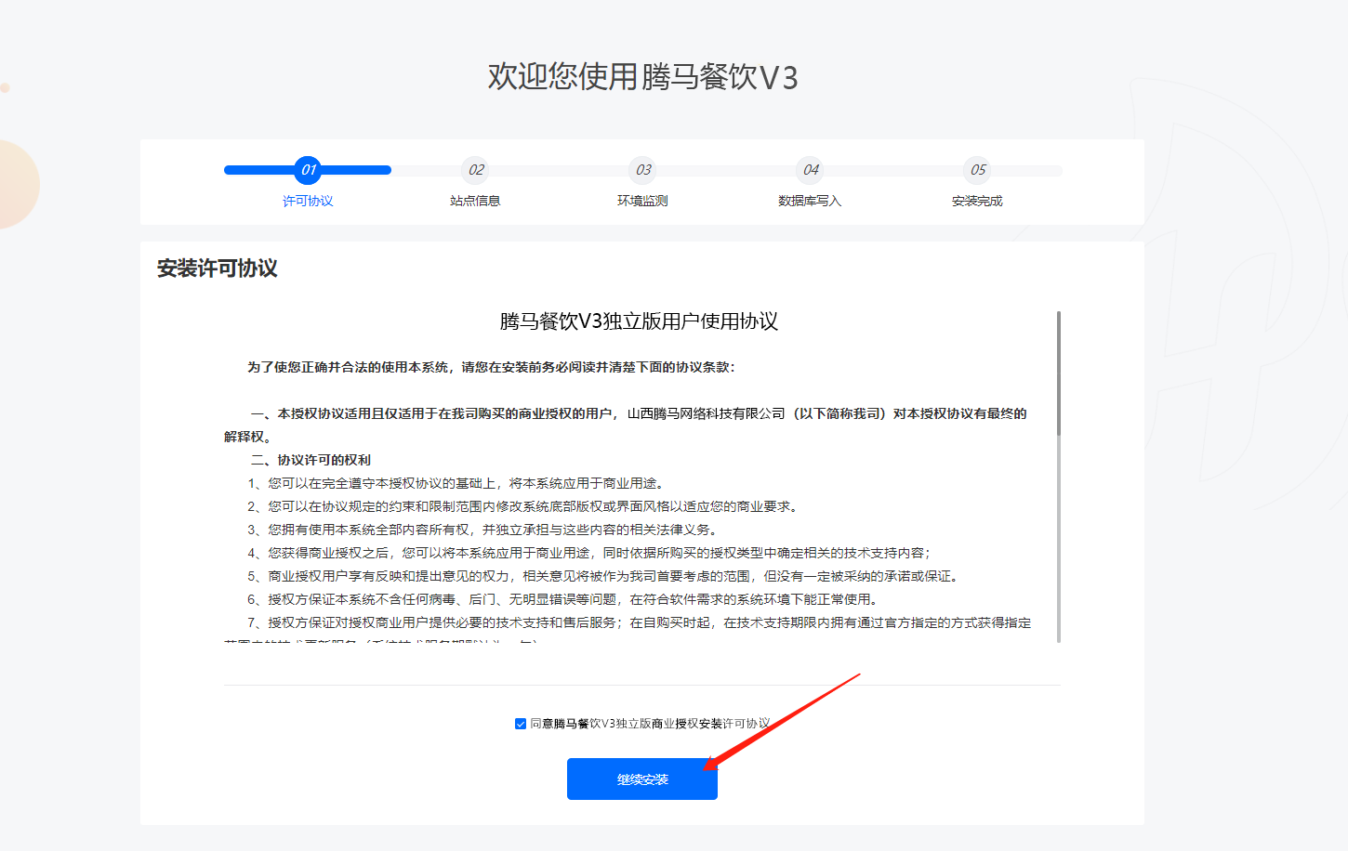Click the 安装许可协议 heading
1348x851 pixels.
pyautogui.click(x=217, y=268)
